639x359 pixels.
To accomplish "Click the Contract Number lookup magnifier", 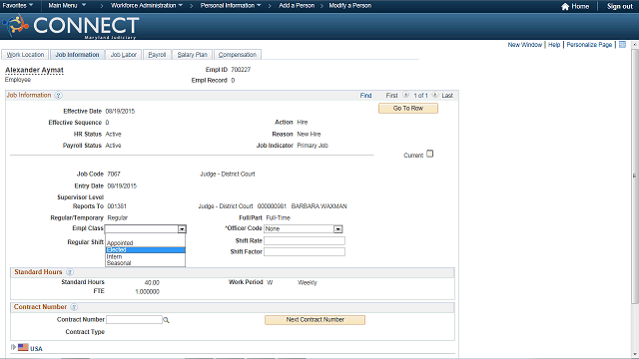I will pyautogui.click(x=166, y=320).
